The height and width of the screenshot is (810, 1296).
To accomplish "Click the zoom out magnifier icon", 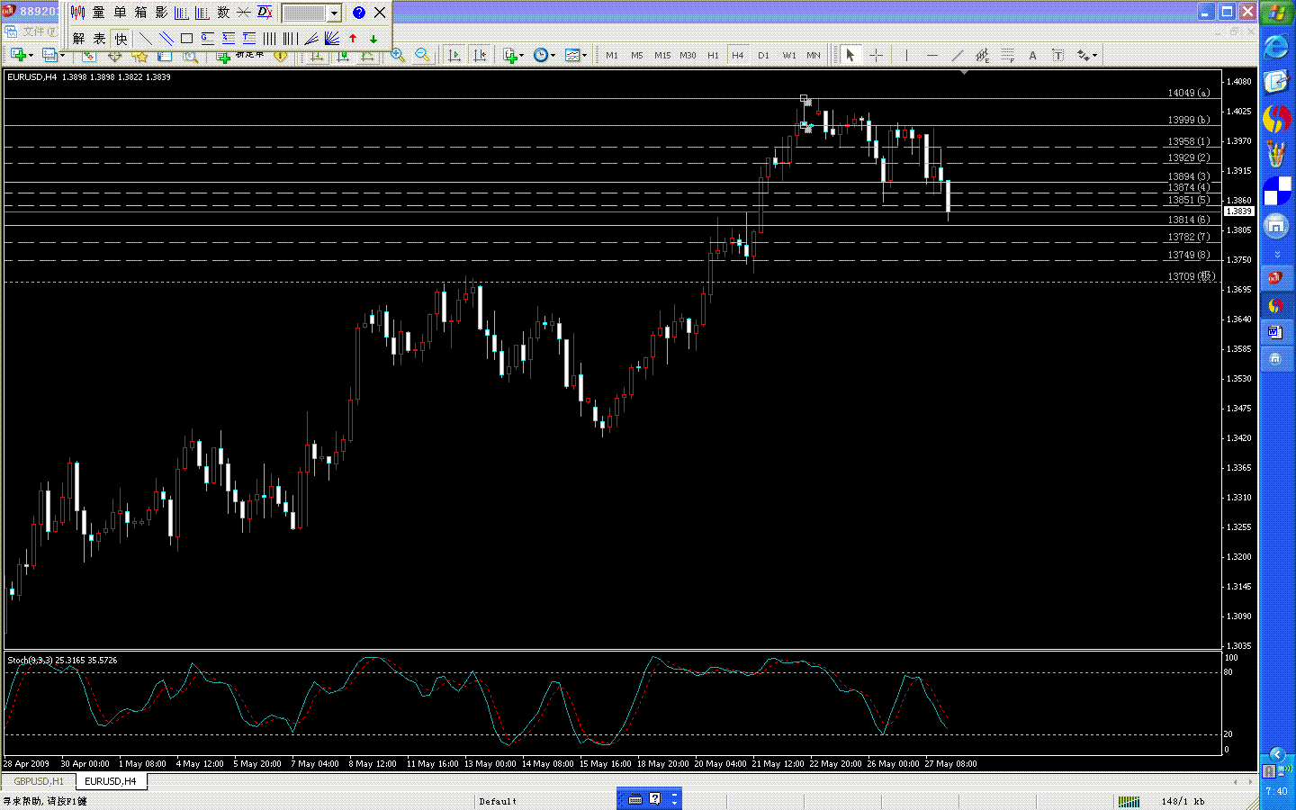I will point(422,56).
